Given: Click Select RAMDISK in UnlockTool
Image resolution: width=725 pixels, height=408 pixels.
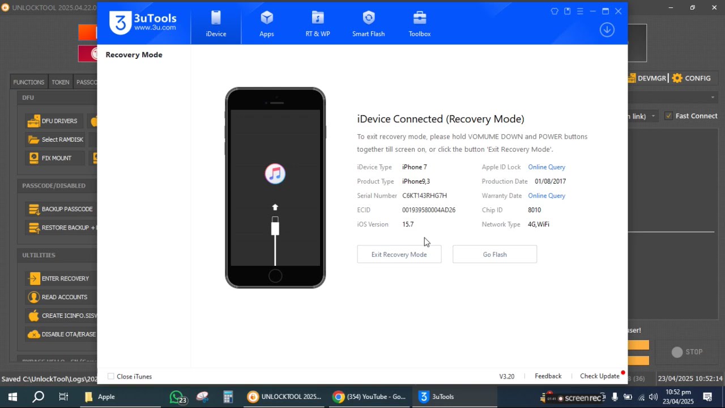Looking at the screenshot, I should [x=56, y=139].
